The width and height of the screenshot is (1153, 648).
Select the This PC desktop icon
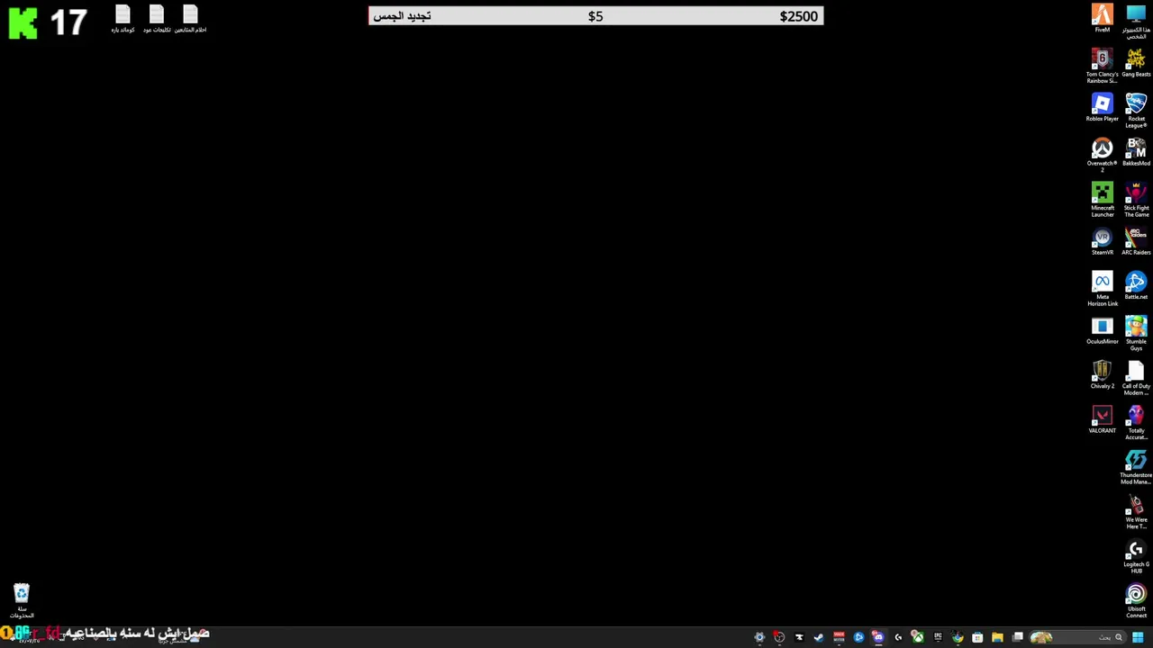point(1136,21)
